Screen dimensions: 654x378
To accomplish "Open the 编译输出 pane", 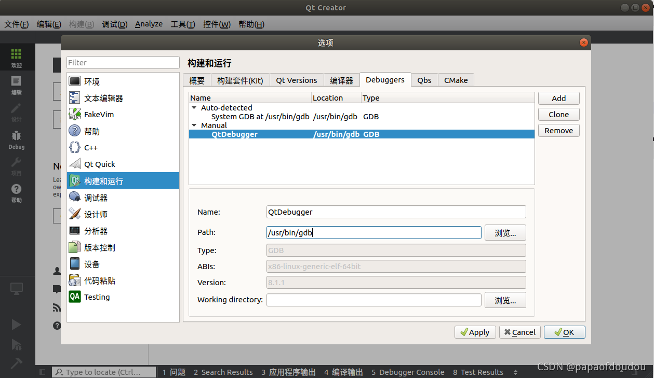I will click(x=343, y=372).
